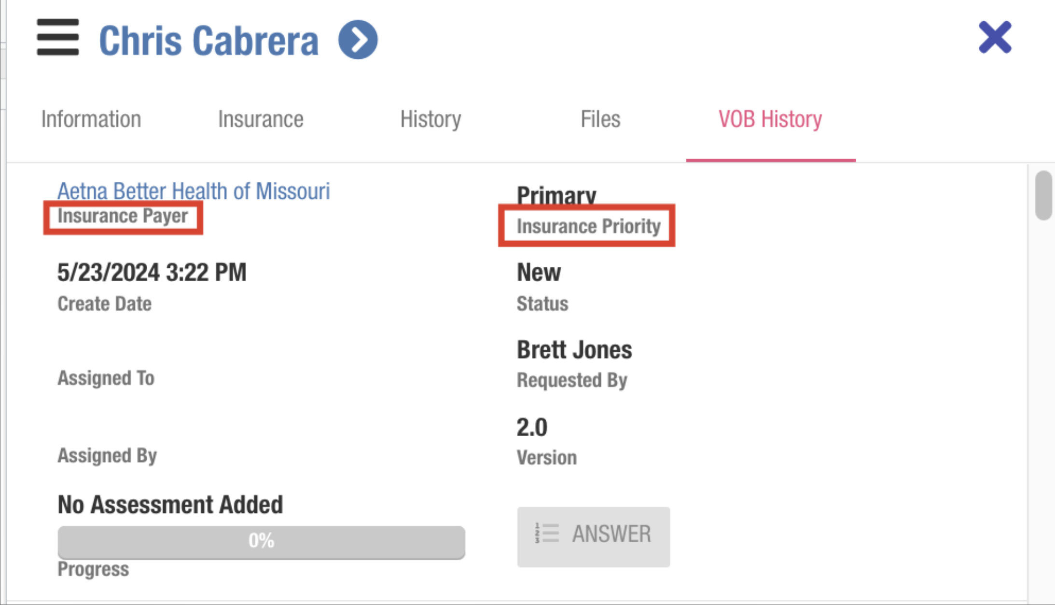Screen dimensions: 1055x605
Task: Click the Insurance Priority label
Action: pyautogui.click(x=588, y=226)
